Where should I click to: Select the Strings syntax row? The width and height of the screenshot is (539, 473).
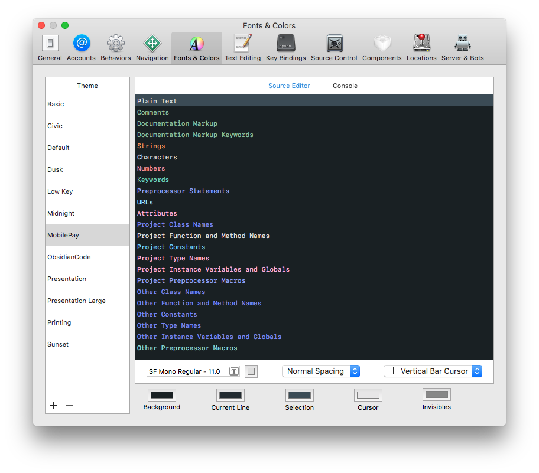coord(314,146)
